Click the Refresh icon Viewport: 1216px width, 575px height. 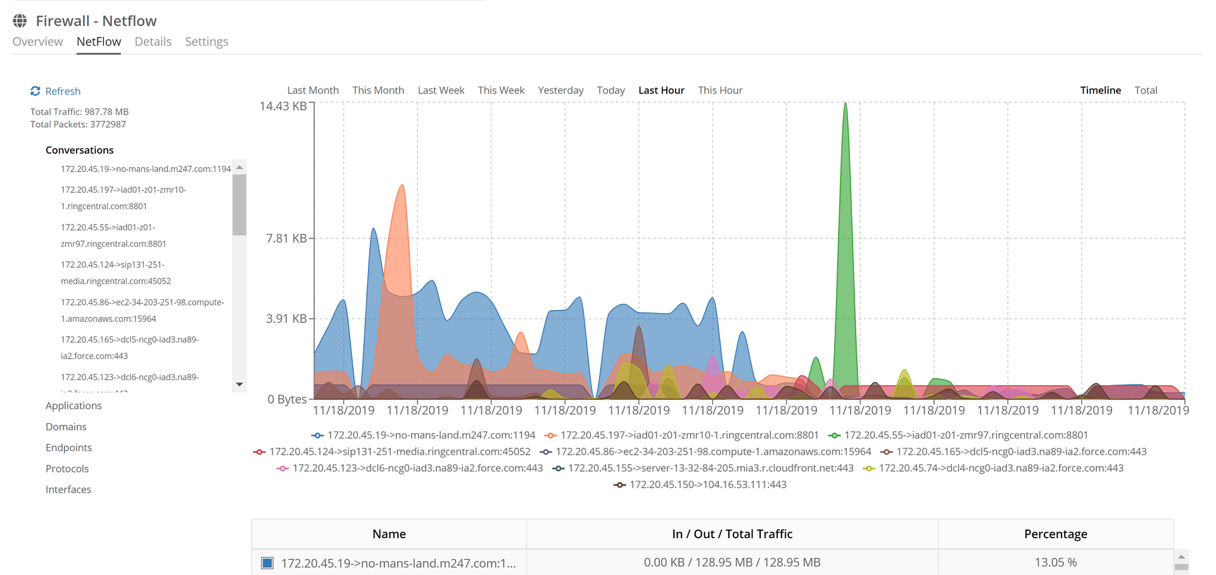point(35,91)
